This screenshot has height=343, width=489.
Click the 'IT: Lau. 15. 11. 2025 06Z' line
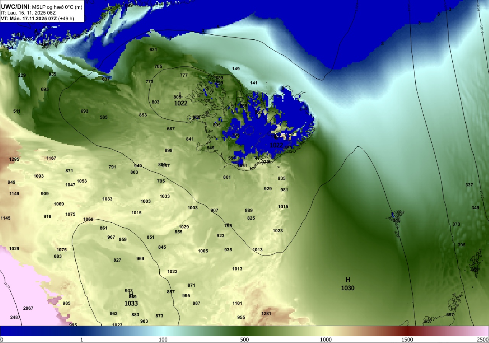point(28,13)
